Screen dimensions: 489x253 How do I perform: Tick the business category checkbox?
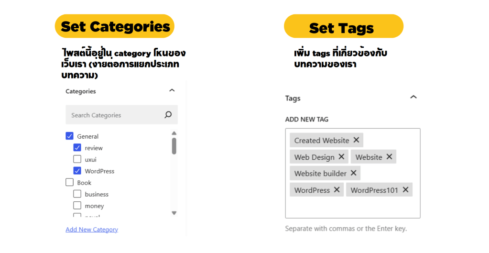click(x=77, y=194)
